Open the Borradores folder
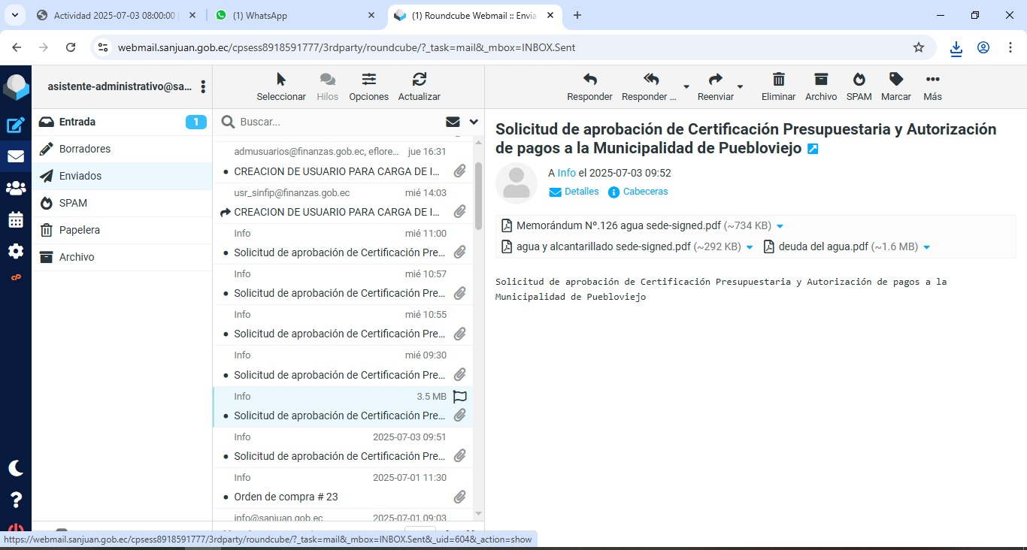1027x550 pixels. pyautogui.click(x=85, y=149)
